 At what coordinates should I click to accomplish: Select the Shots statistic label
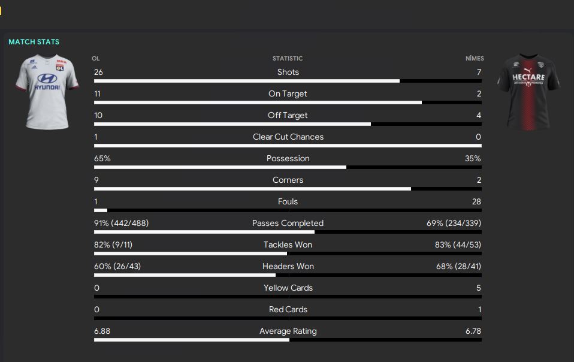click(288, 72)
